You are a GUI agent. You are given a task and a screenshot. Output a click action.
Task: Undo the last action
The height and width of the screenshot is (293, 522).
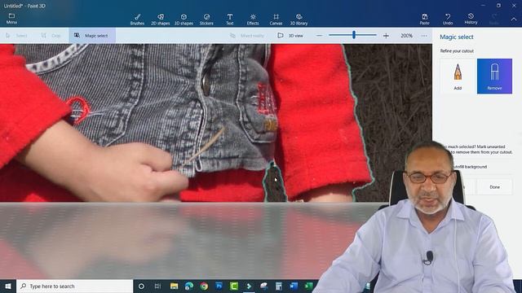[x=448, y=20]
